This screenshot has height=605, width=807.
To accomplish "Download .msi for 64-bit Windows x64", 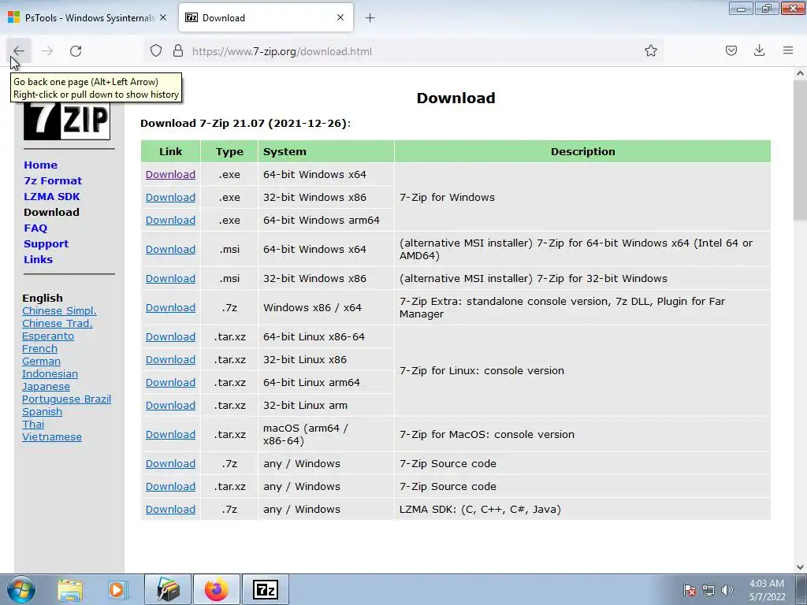I will (170, 249).
